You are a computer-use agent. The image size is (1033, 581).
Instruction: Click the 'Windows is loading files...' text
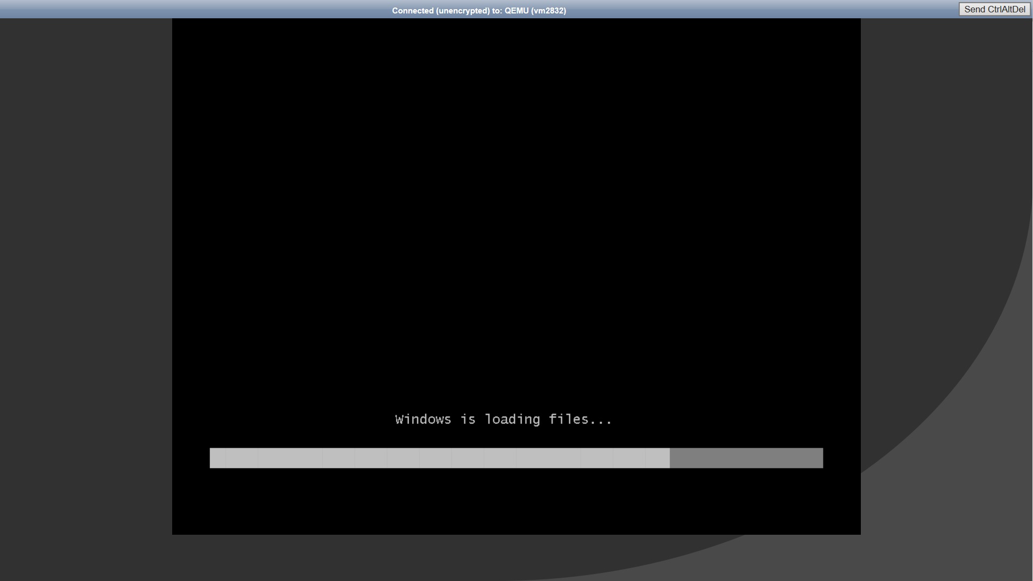pos(504,420)
